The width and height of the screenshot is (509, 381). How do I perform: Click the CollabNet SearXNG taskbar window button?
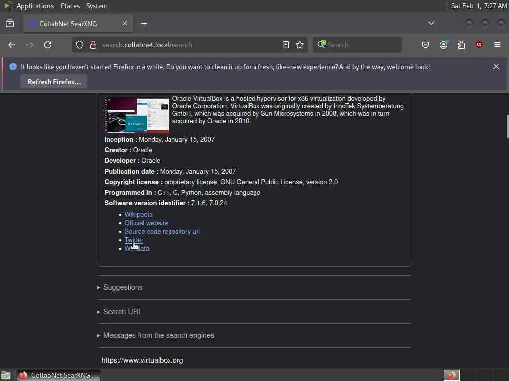tap(59, 376)
